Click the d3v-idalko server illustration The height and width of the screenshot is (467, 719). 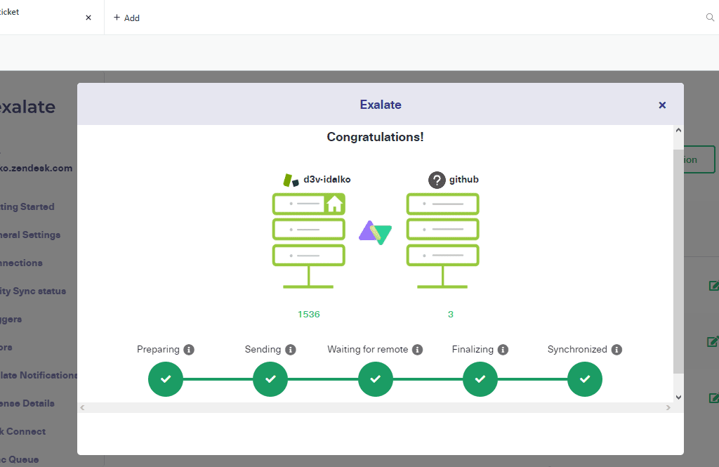pyautogui.click(x=309, y=241)
